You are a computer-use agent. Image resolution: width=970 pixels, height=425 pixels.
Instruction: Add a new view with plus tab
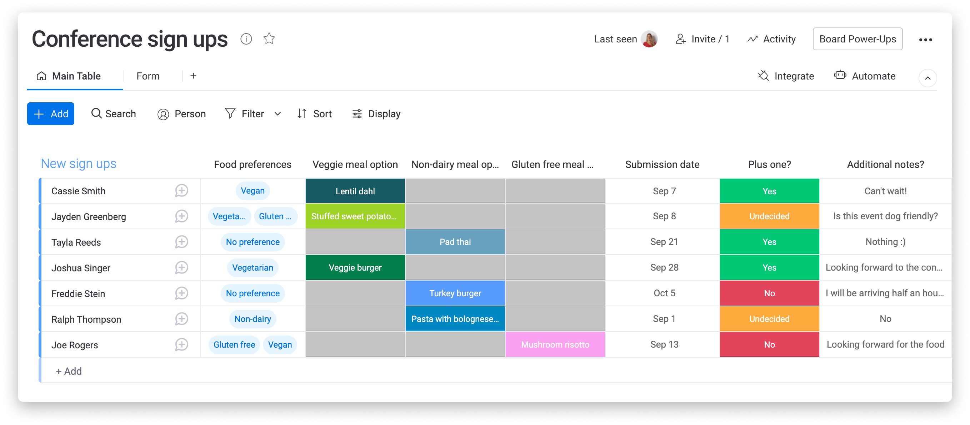193,76
